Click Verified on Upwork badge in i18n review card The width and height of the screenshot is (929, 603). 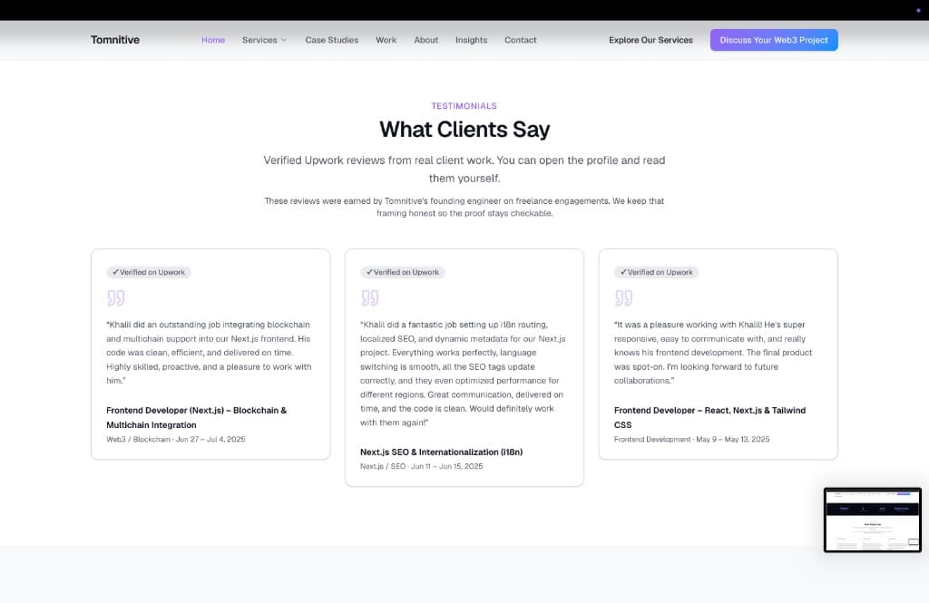click(x=402, y=272)
